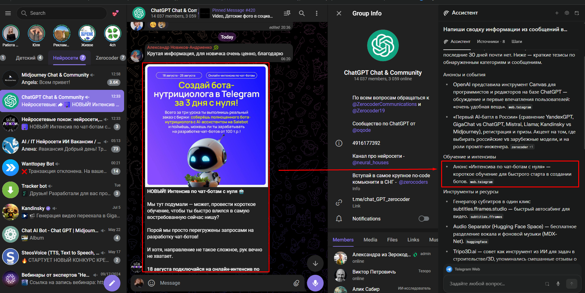585x293 pixels.
Task: Open the emoji picker in message box
Action: [x=151, y=283]
